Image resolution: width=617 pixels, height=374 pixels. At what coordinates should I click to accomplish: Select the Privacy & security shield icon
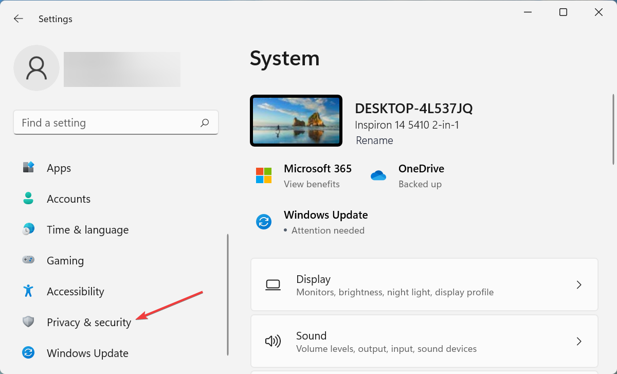(28, 322)
